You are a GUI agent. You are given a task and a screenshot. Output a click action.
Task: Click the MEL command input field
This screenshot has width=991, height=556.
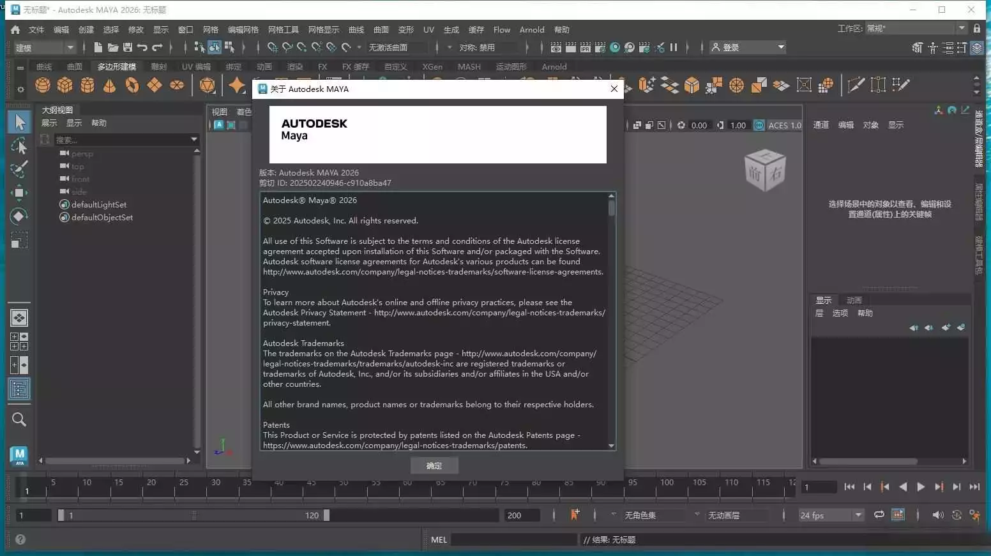515,539
